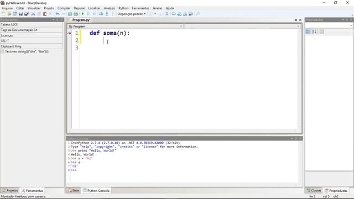The width and height of the screenshot is (354, 199).
Task: Click the Step Into debug icon
Action: (107, 14)
